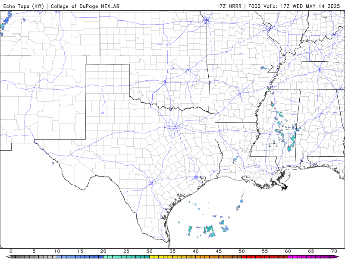Click the 'Echo Tops (Kft)' title text

pos(24,6)
